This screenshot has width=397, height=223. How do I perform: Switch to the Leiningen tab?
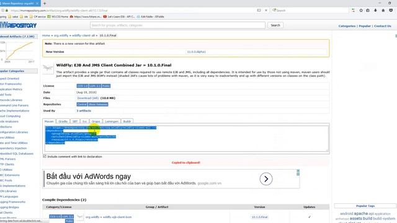click(112, 121)
